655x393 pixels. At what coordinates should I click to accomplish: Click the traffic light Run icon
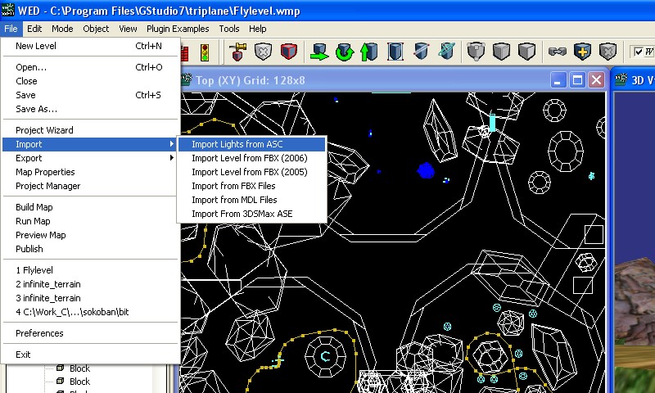(x=204, y=52)
